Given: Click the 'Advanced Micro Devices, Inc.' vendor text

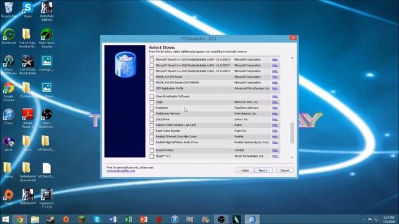Looking at the screenshot, I should [x=252, y=88].
